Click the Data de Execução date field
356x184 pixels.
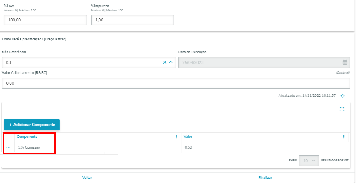point(264,62)
